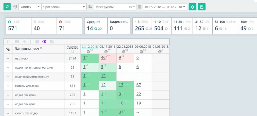Click the dash icon in лодочный мотор mercury row

(8, 77)
